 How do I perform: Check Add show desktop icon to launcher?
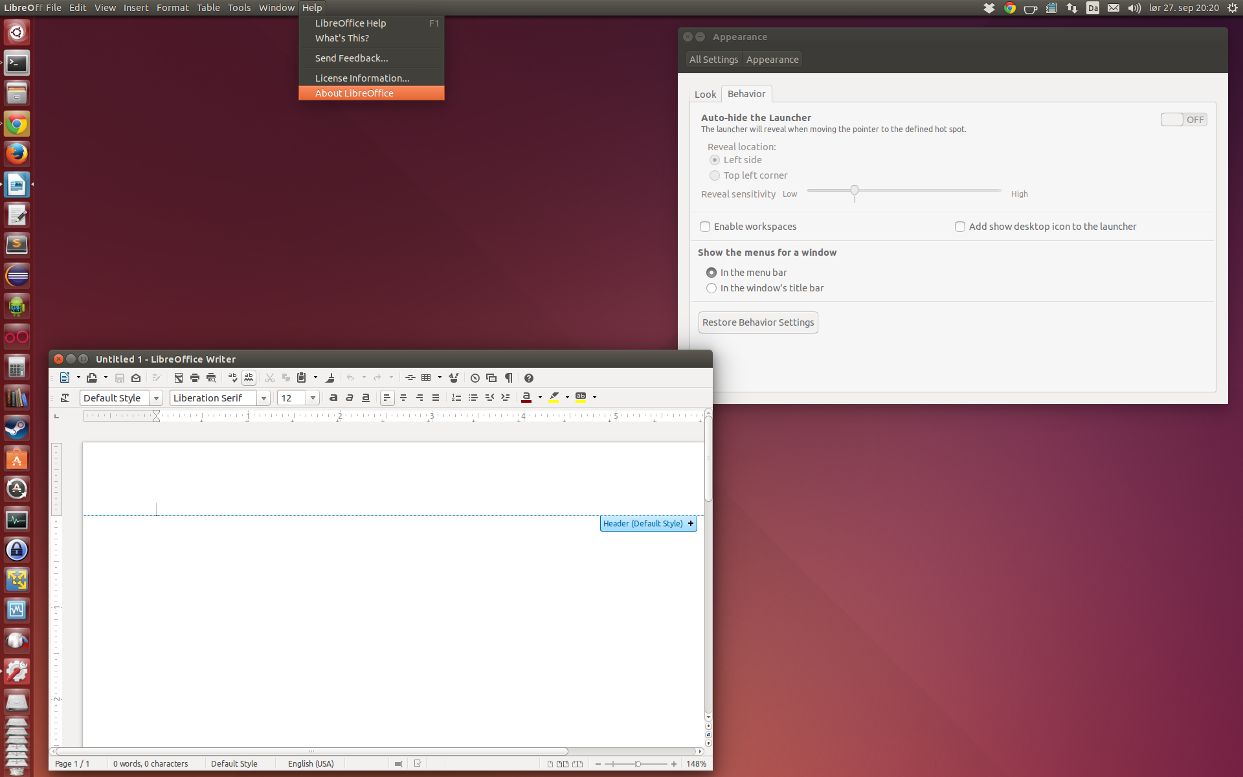tap(960, 227)
